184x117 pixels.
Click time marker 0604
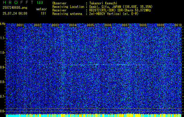coord(73,25)
